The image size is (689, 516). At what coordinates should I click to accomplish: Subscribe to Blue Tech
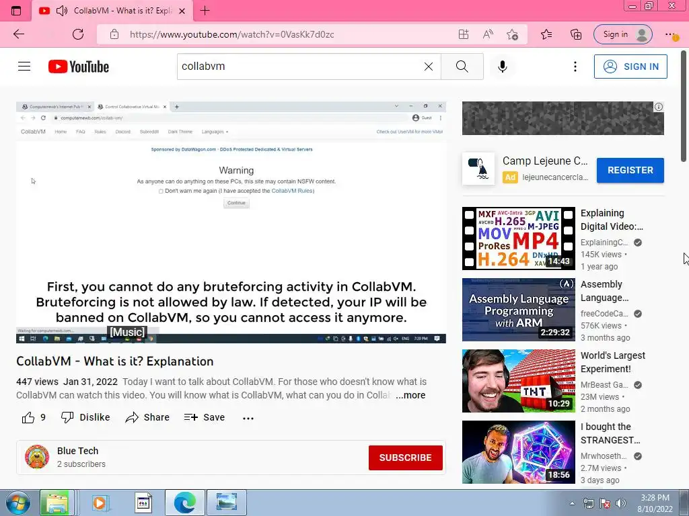[406, 458]
